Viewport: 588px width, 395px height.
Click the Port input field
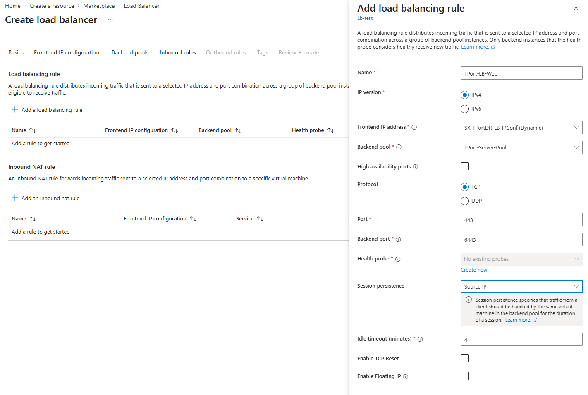[521, 220]
